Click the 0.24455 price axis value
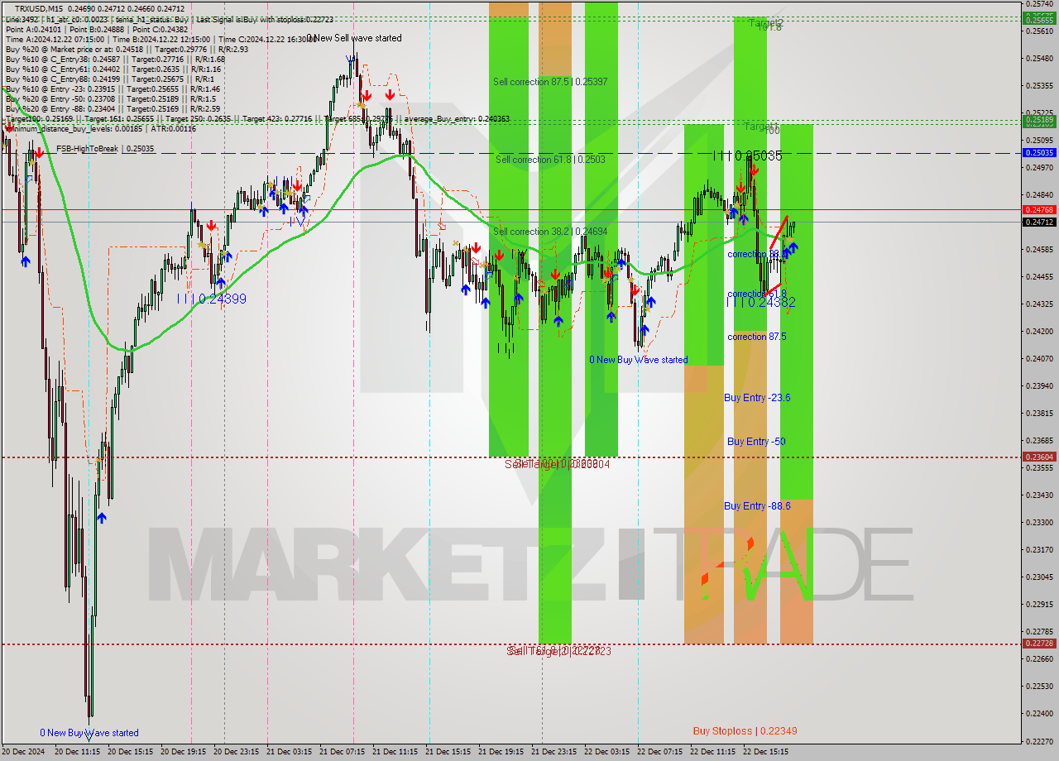Screen dimensions: 1059x761 tap(1040, 276)
